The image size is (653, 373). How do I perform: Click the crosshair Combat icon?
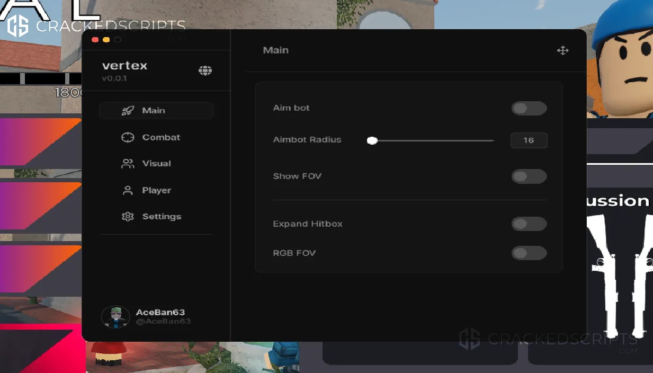128,137
